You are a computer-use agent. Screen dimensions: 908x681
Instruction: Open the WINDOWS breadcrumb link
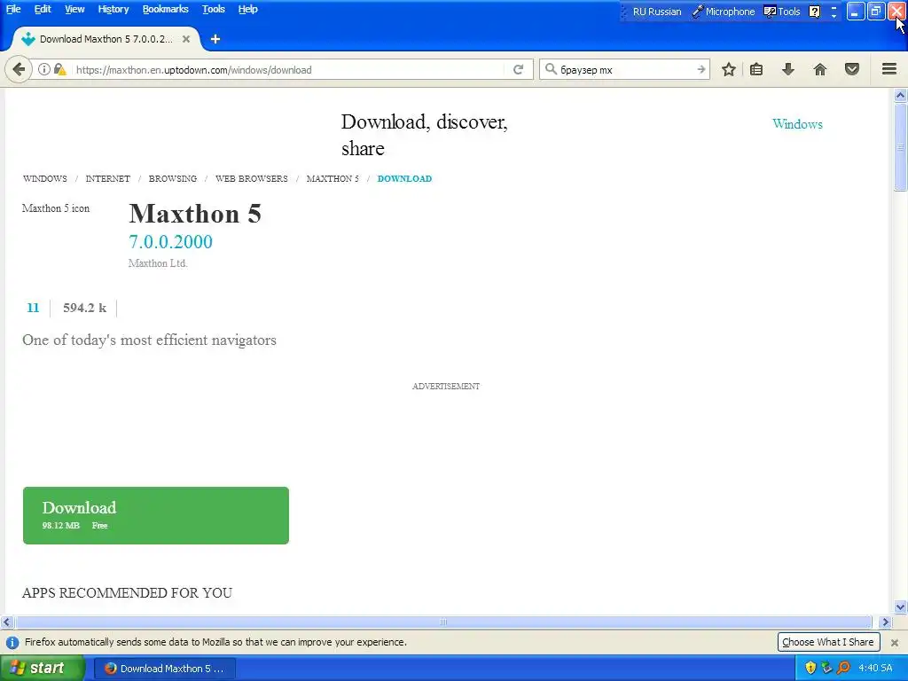click(x=45, y=178)
